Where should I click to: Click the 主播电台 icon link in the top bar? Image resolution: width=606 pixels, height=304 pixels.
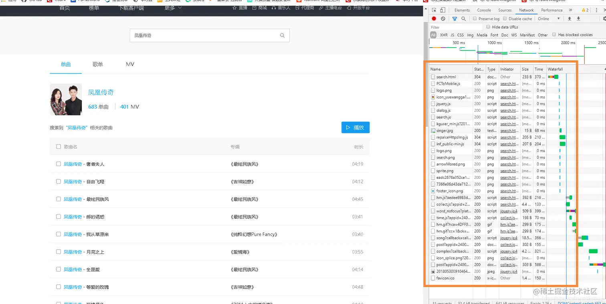331,8
